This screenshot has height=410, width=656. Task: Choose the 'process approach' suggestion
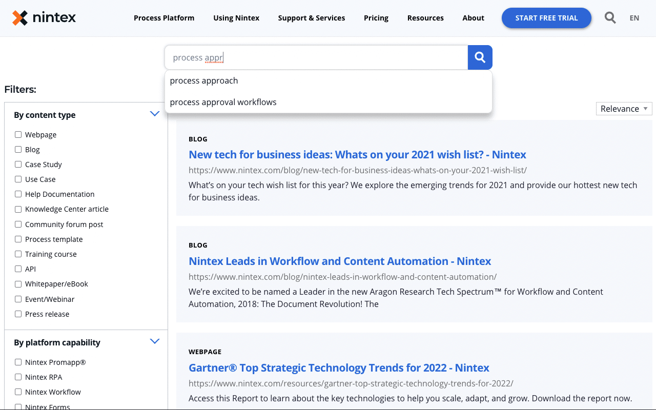[329, 80]
